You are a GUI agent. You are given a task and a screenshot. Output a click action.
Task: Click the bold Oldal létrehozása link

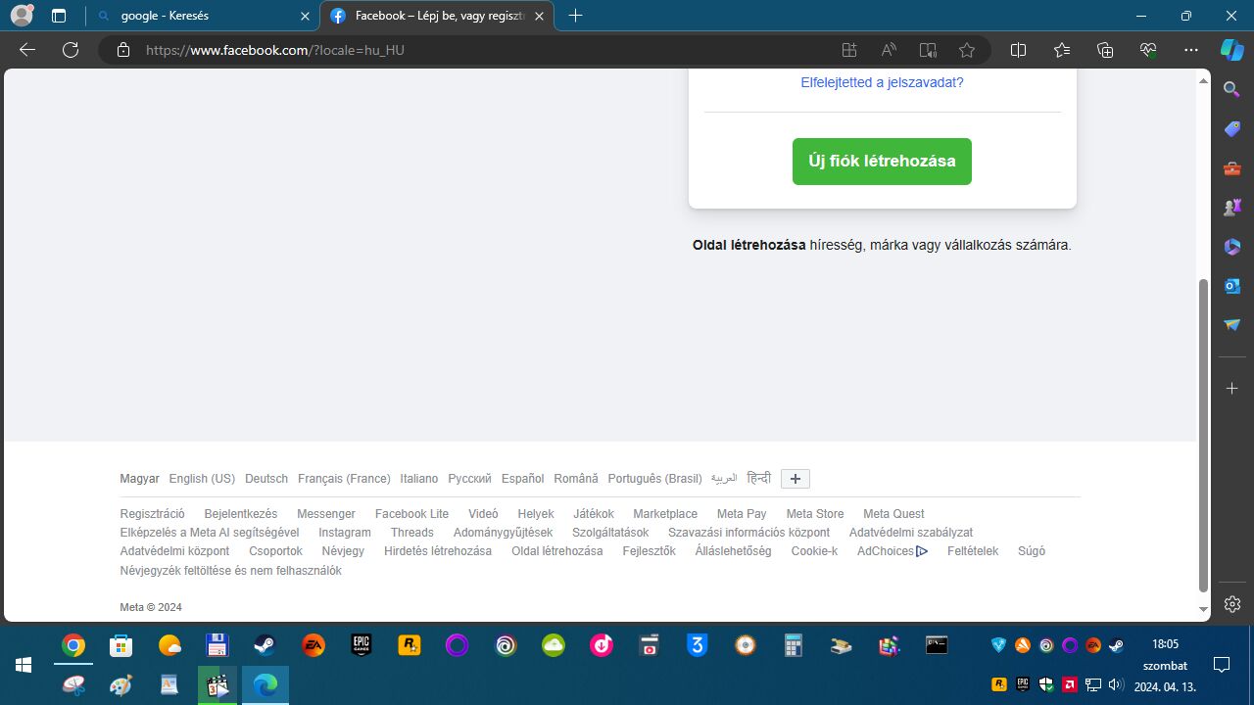[x=749, y=245]
